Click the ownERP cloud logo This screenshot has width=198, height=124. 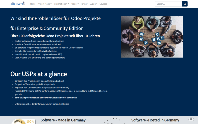click(17, 4)
